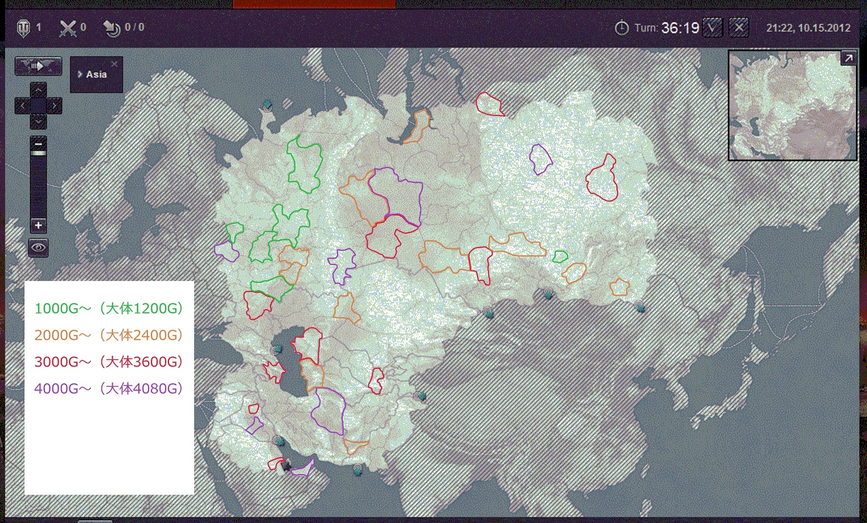Cancel the turn with the X button
Viewport: 867px width, 523px height.
tap(739, 27)
